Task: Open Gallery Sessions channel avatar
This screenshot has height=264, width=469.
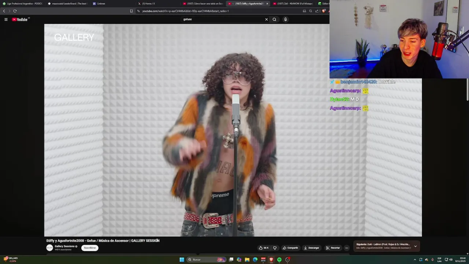Action: pos(49,248)
